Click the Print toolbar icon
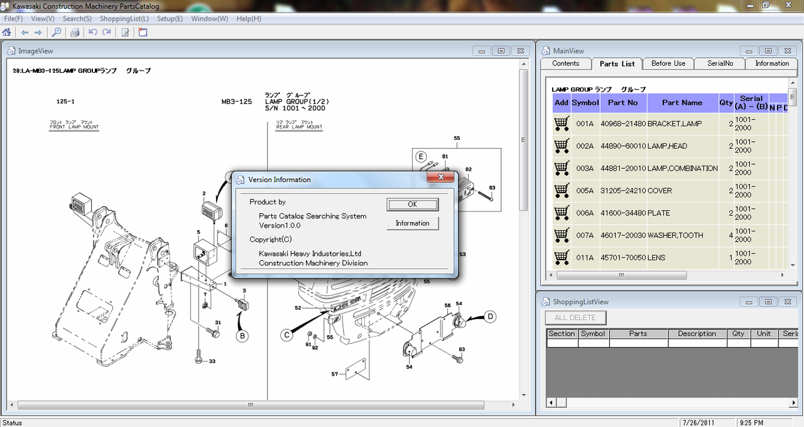This screenshot has width=804, height=427. [x=75, y=32]
